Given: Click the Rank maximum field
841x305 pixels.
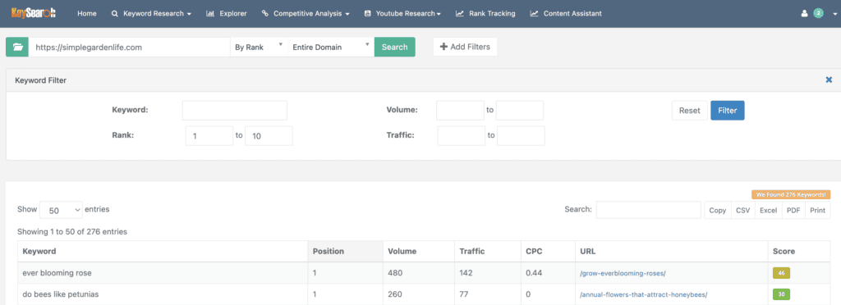Looking at the screenshot, I should pos(269,136).
